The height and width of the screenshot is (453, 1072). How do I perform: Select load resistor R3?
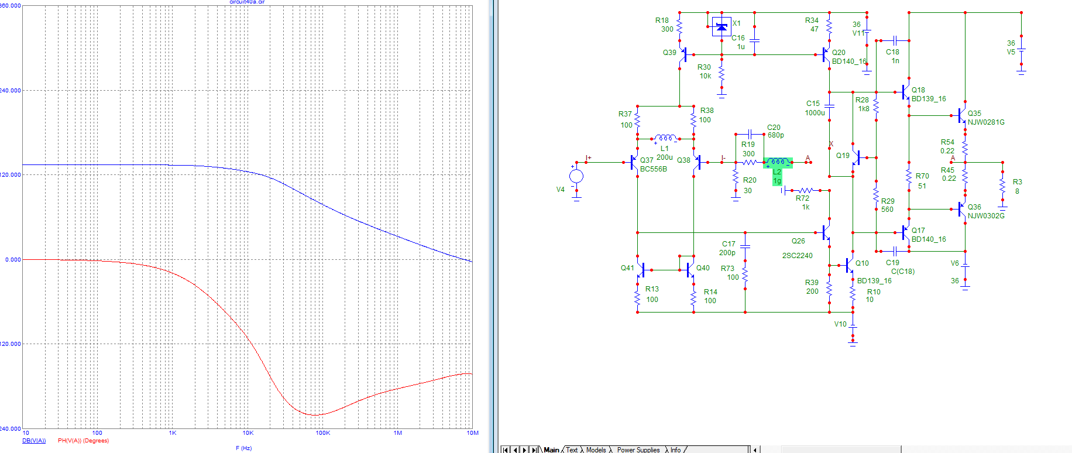pos(1002,186)
